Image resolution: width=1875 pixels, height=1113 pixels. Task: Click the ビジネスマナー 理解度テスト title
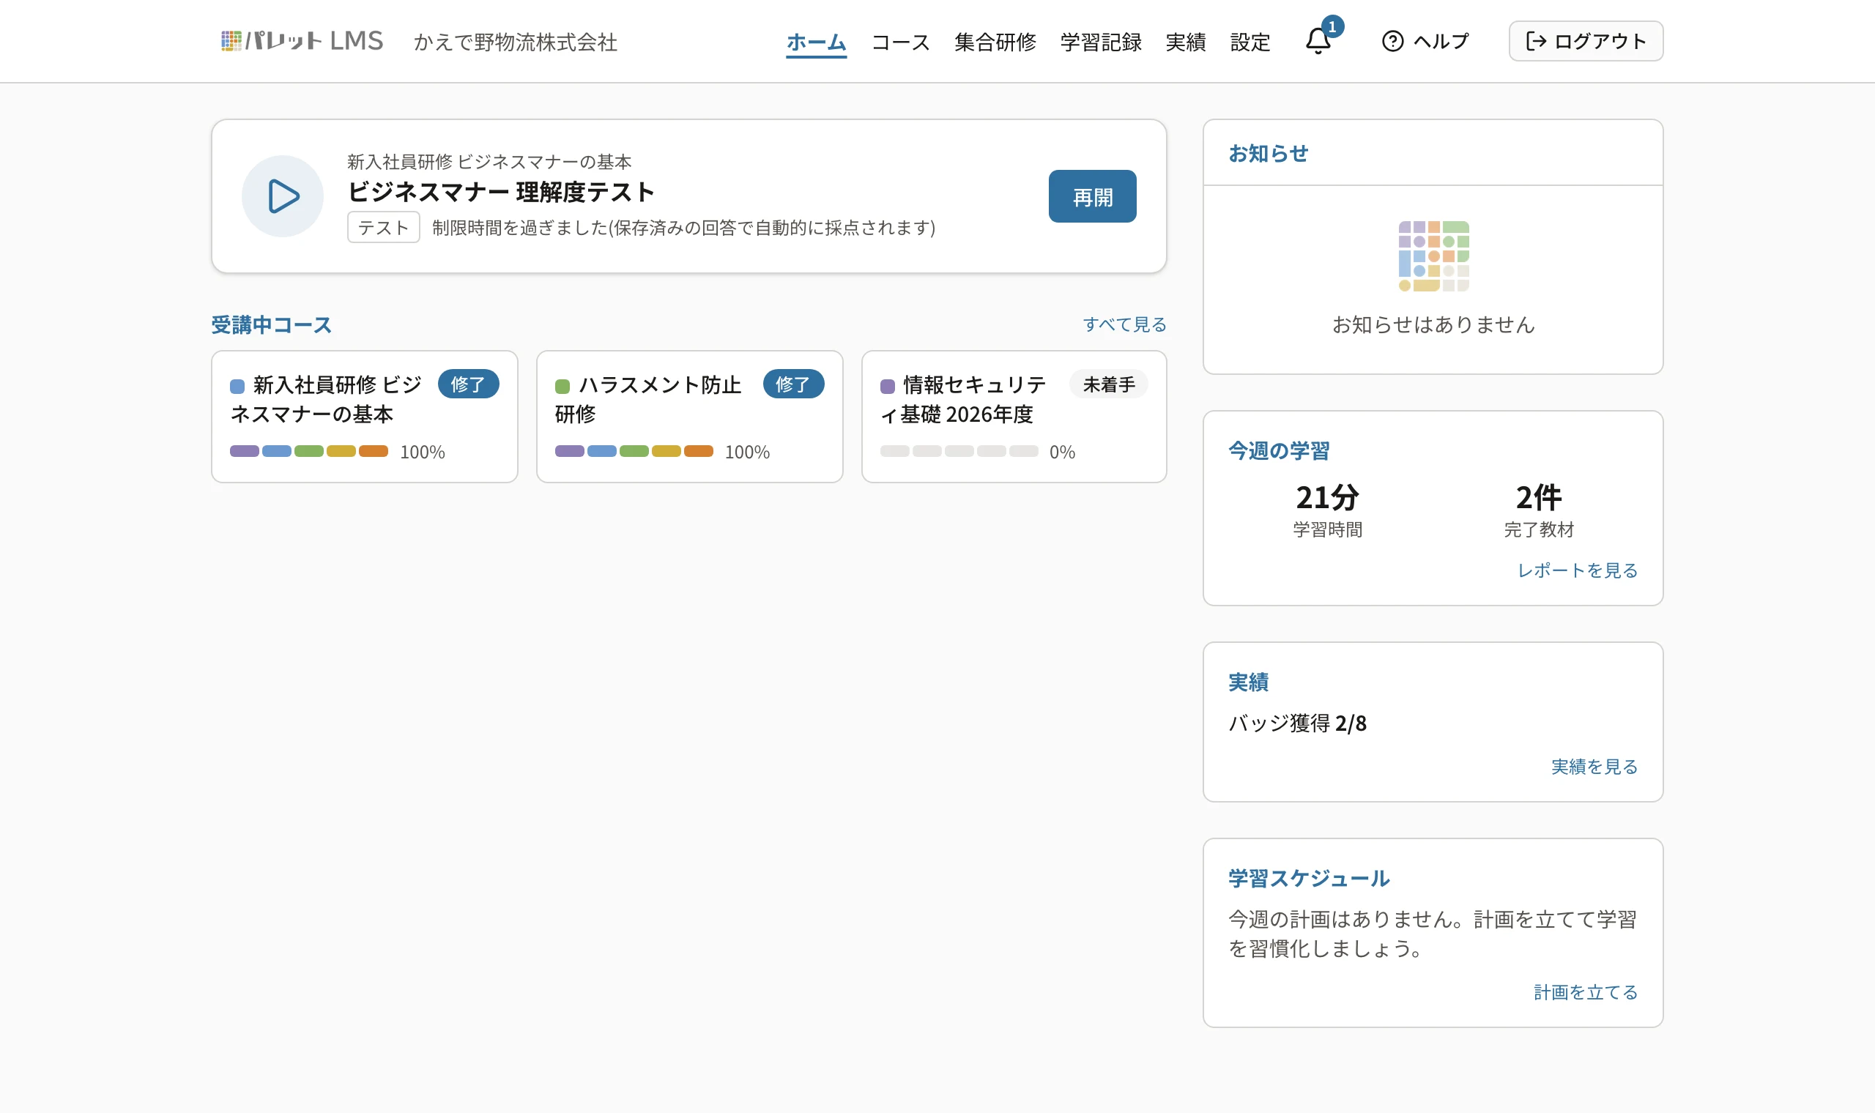tap(501, 192)
